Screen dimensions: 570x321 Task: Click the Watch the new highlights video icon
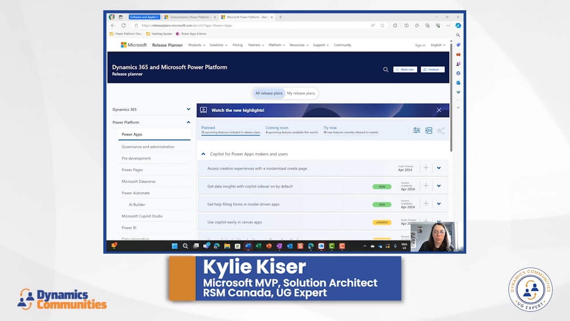204,110
